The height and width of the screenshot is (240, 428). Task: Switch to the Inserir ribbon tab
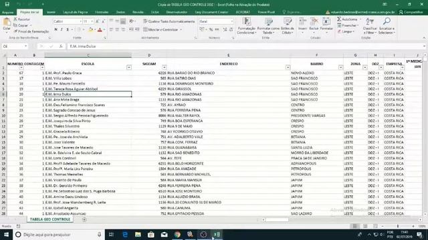51,12
